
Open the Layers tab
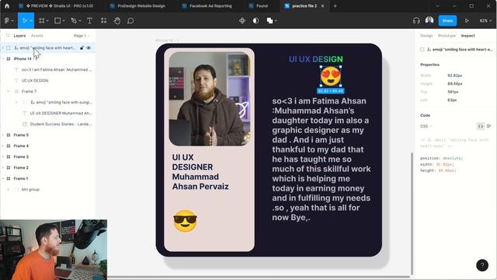(x=19, y=36)
